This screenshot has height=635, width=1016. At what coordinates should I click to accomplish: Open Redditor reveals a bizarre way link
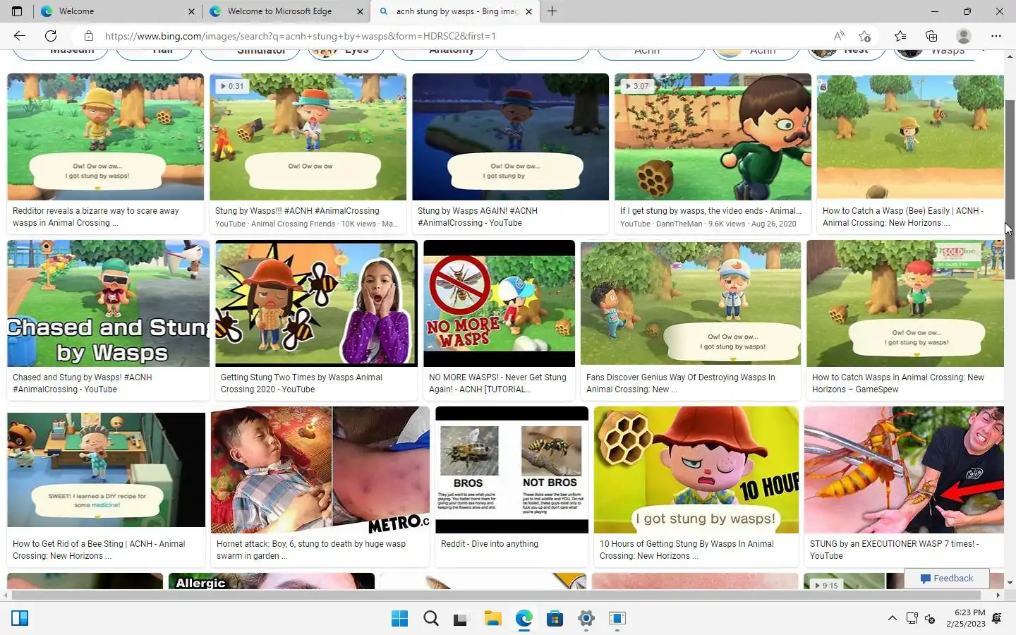96,217
